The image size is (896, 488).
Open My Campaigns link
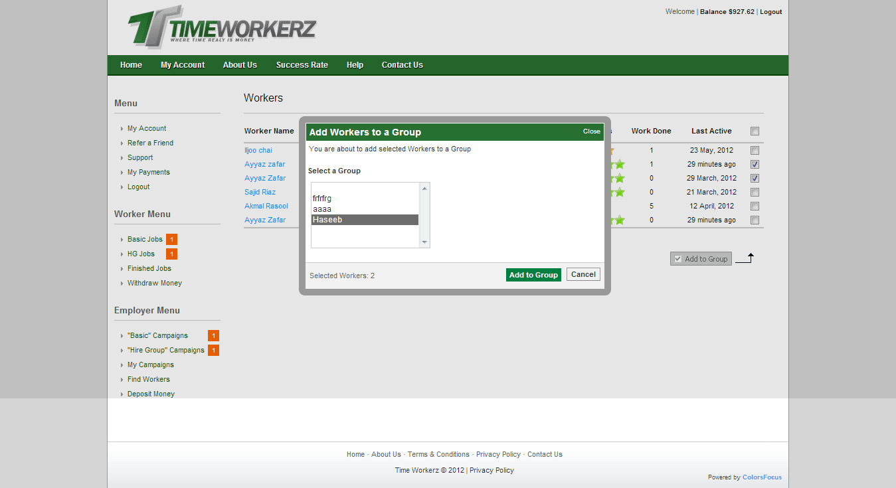151,365
